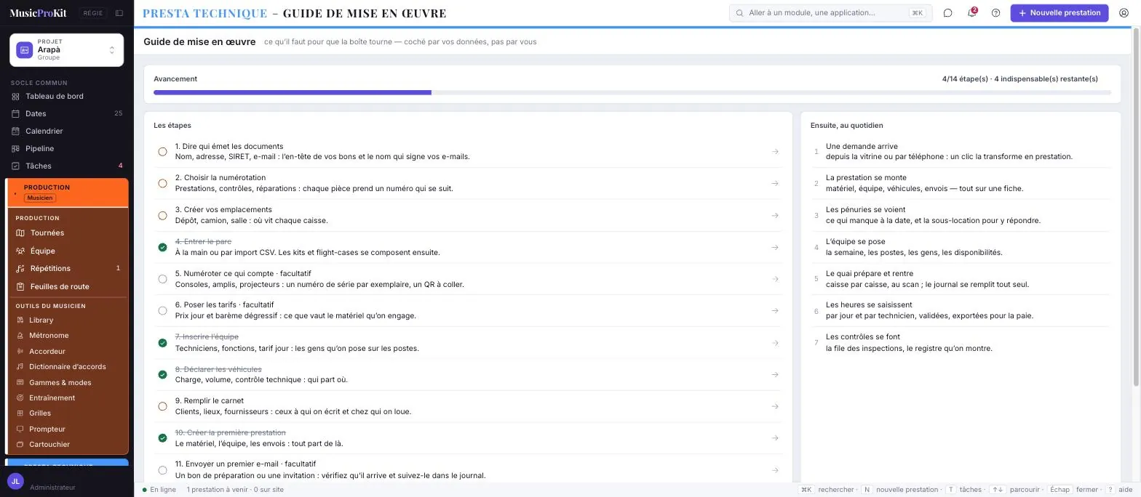
Task: Open the messages chat bubble icon
Action: [x=947, y=13]
